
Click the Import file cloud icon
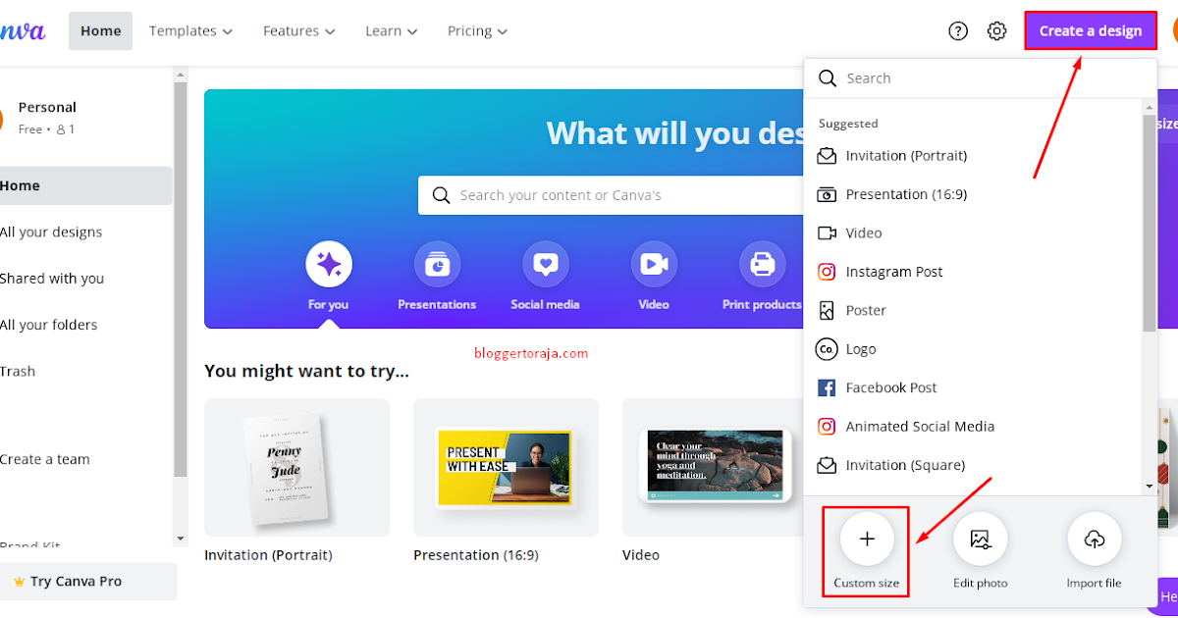tap(1094, 539)
